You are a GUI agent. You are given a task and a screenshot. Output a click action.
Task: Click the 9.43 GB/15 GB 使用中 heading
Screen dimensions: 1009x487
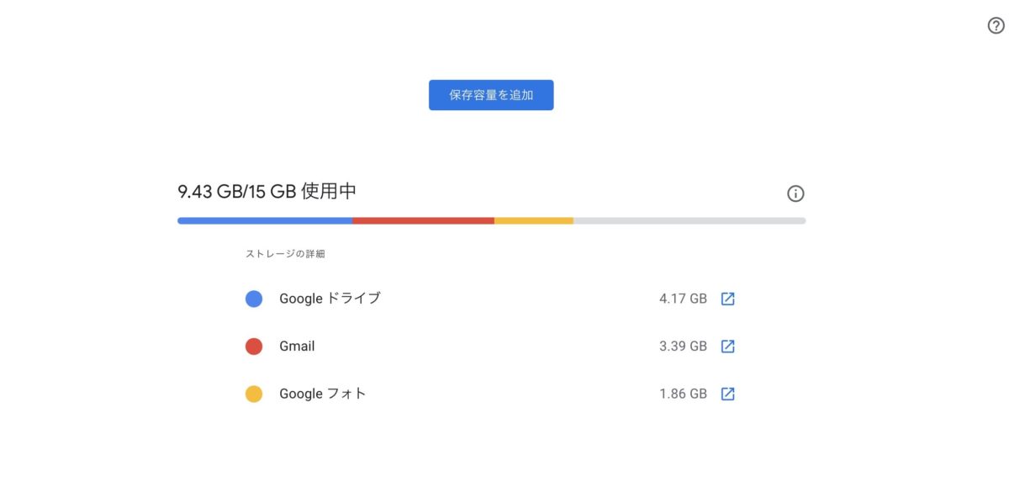click(267, 192)
